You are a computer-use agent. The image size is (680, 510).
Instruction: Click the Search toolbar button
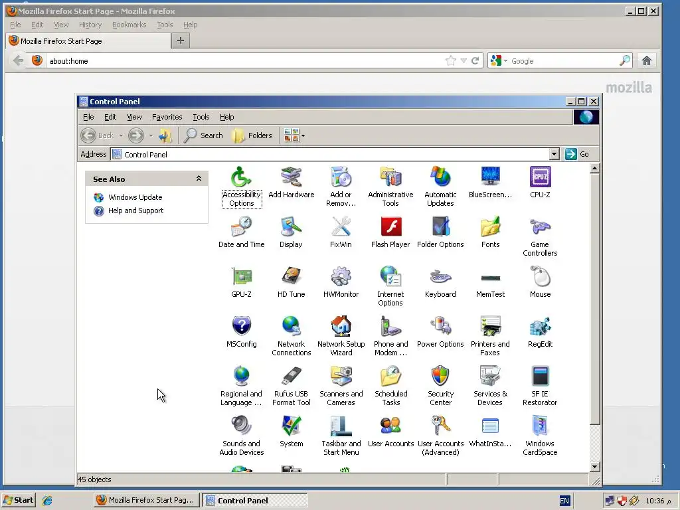203,135
